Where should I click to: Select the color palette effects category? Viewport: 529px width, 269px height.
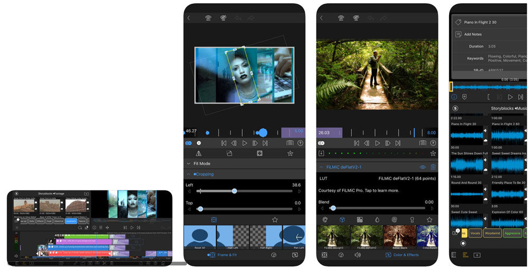click(x=325, y=219)
